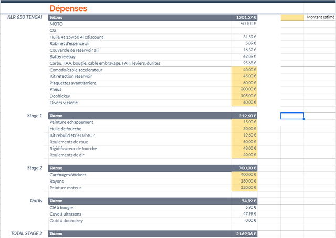
Task: Click the amount '95,68 €'
Action: tap(244, 63)
